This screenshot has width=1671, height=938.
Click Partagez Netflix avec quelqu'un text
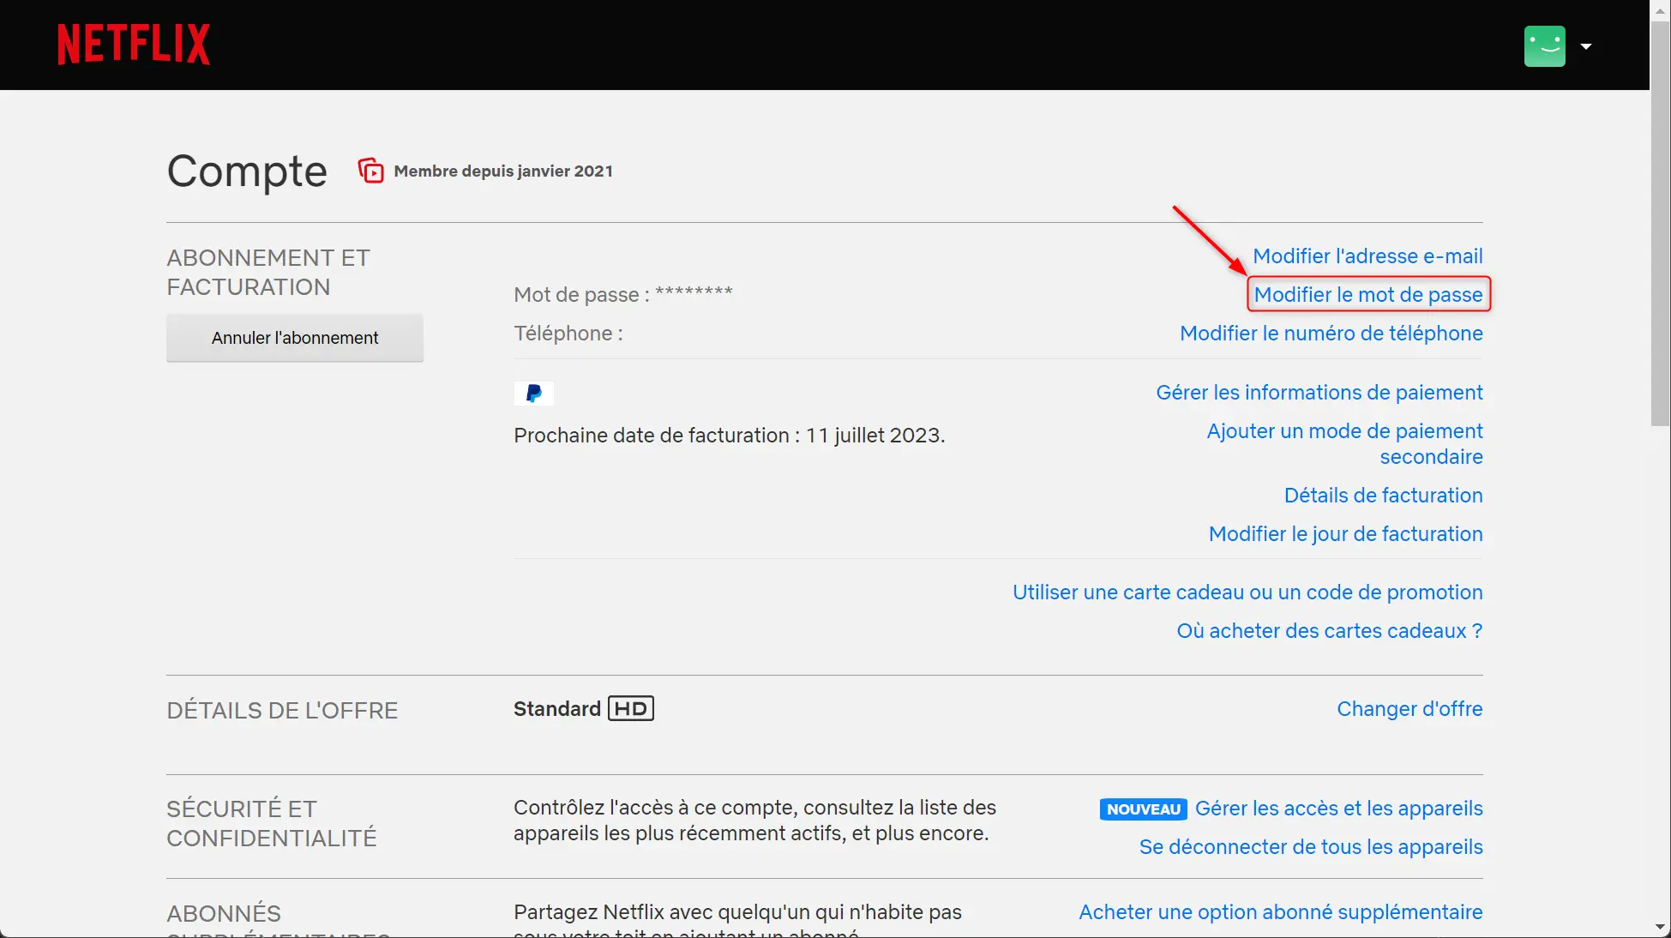click(x=737, y=919)
